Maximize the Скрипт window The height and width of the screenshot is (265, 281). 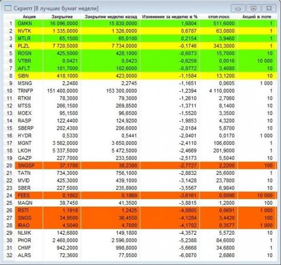click(x=253, y=8)
